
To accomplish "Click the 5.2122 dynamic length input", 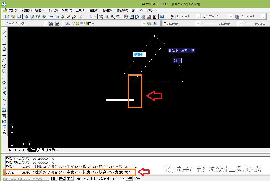I will 139,55.
